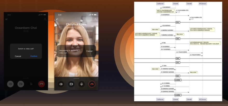228x106 pixels.
Task: Tap the drag handle above Oceanborn Choi call controls
Action: pos(26,78)
